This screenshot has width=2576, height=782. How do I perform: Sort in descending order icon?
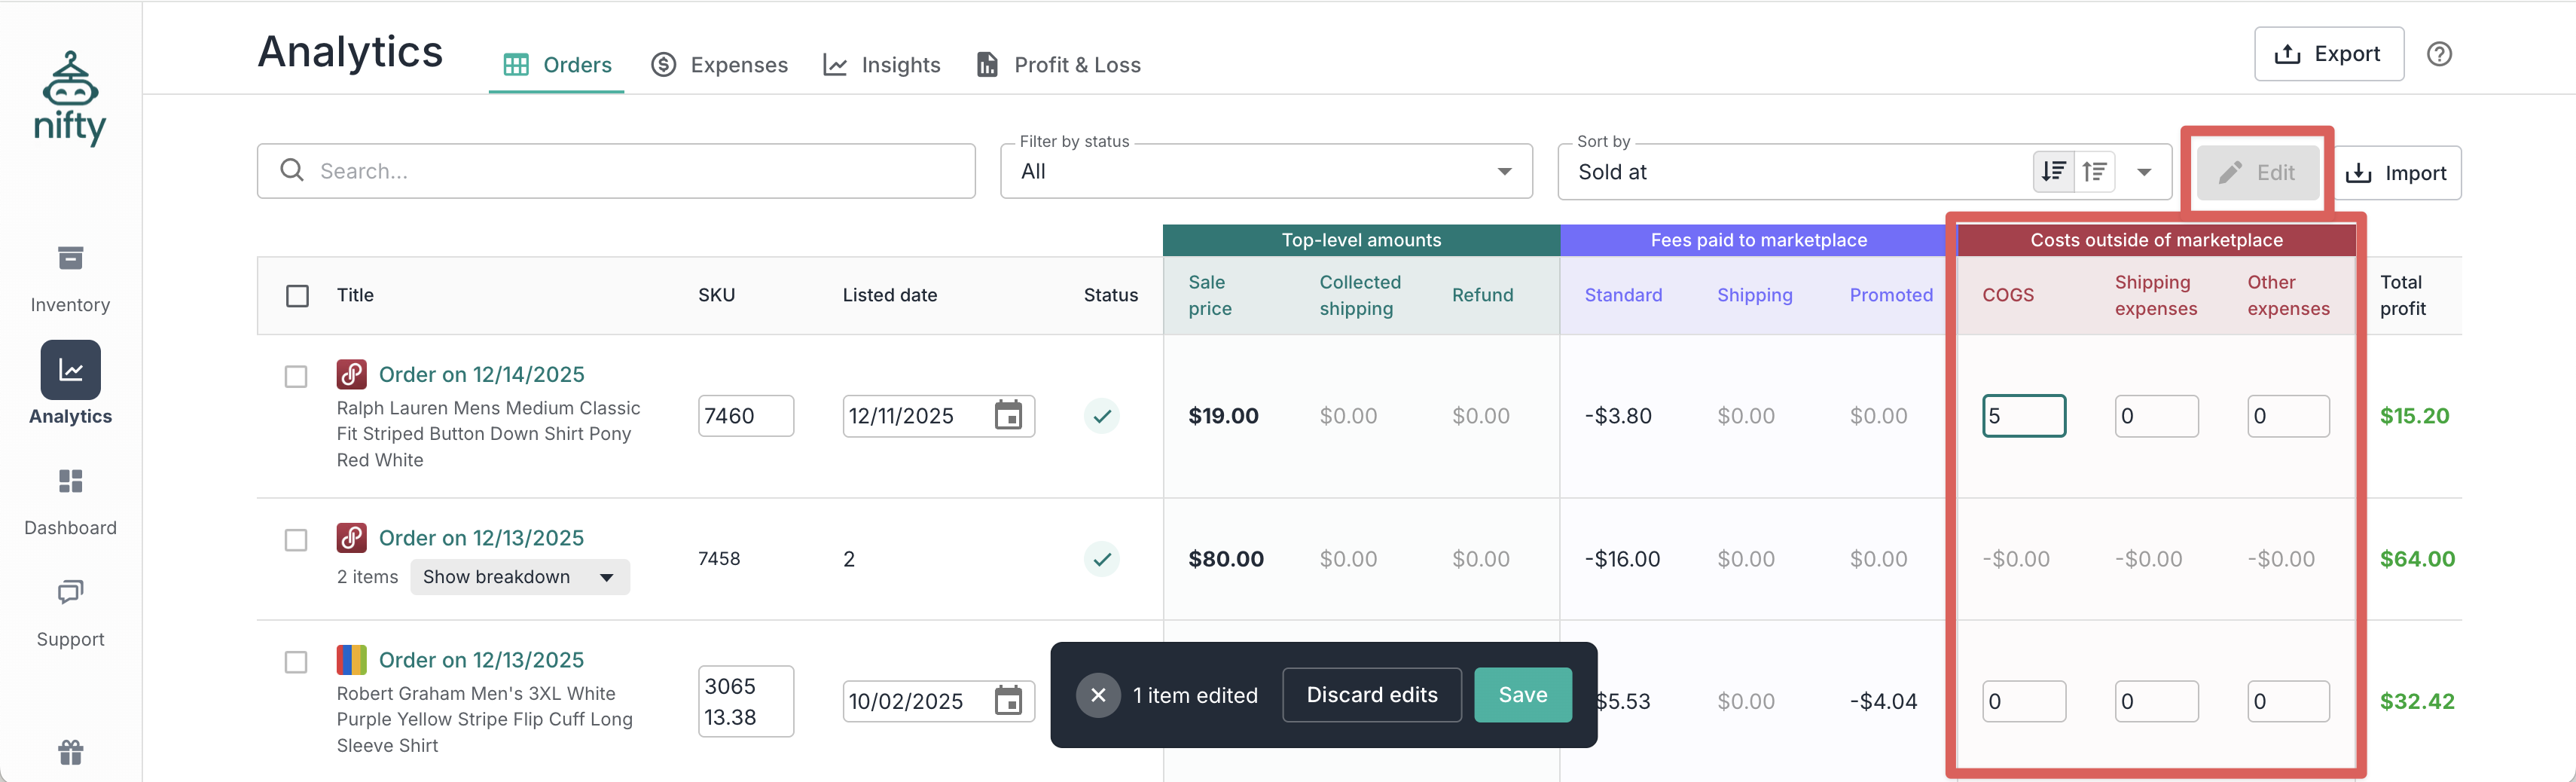click(x=2053, y=172)
